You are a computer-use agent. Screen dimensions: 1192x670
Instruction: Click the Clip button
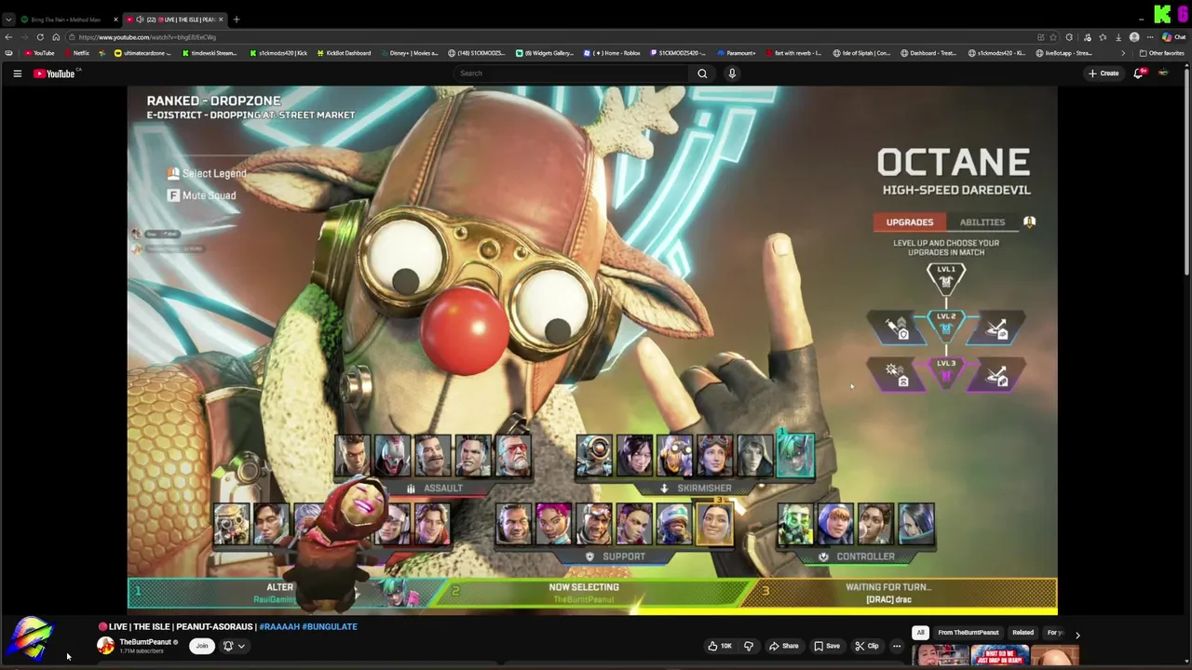867,646
